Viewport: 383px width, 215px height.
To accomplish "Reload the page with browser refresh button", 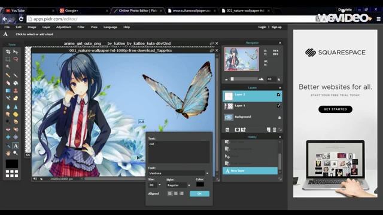I will click(21, 19).
